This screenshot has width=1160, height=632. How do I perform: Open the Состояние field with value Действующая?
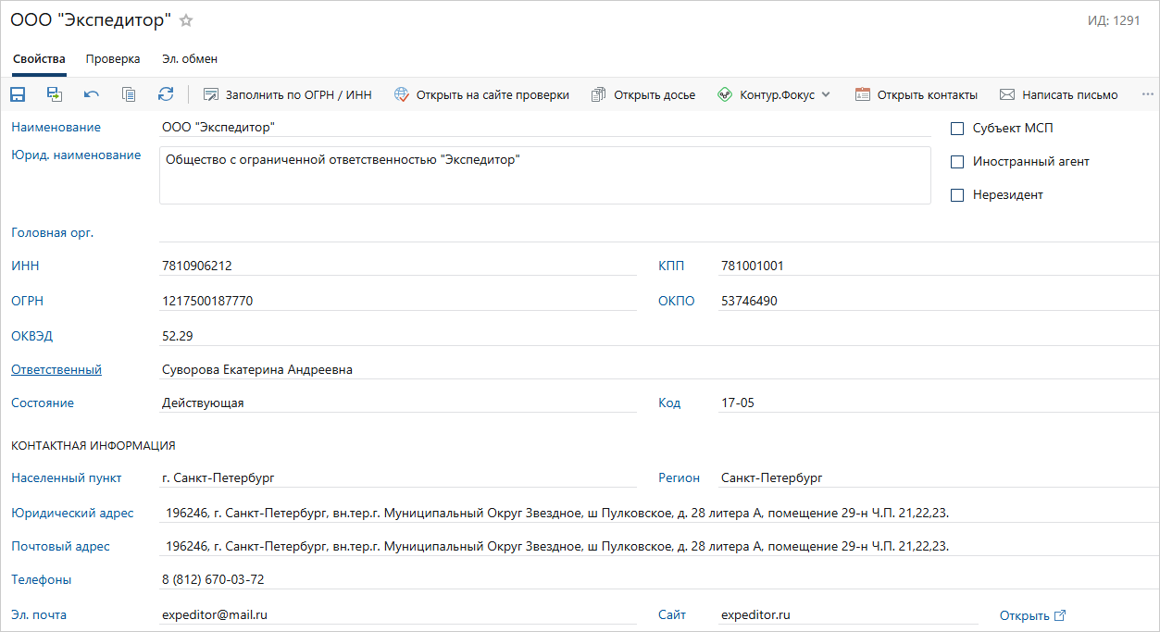point(396,403)
